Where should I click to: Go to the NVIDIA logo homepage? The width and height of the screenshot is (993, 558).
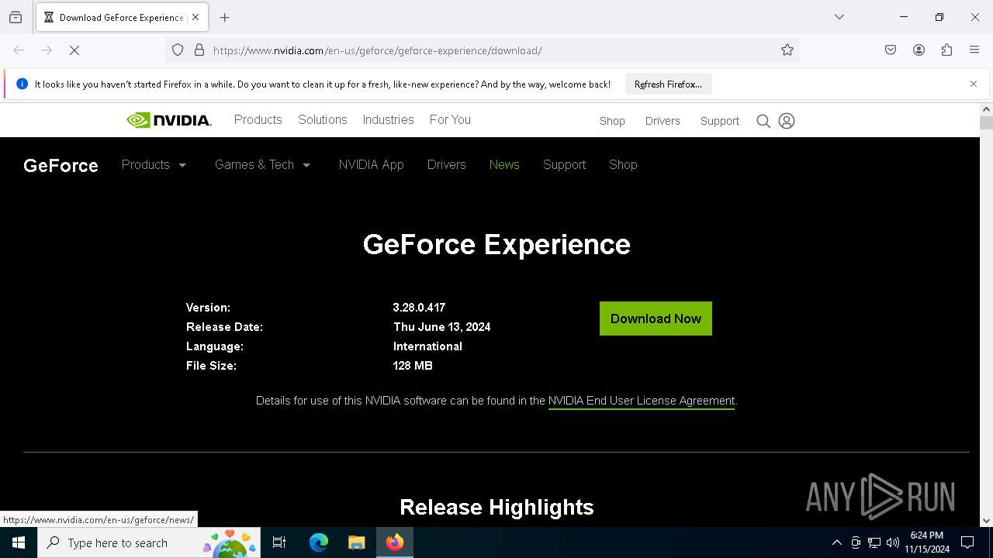point(168,120)
